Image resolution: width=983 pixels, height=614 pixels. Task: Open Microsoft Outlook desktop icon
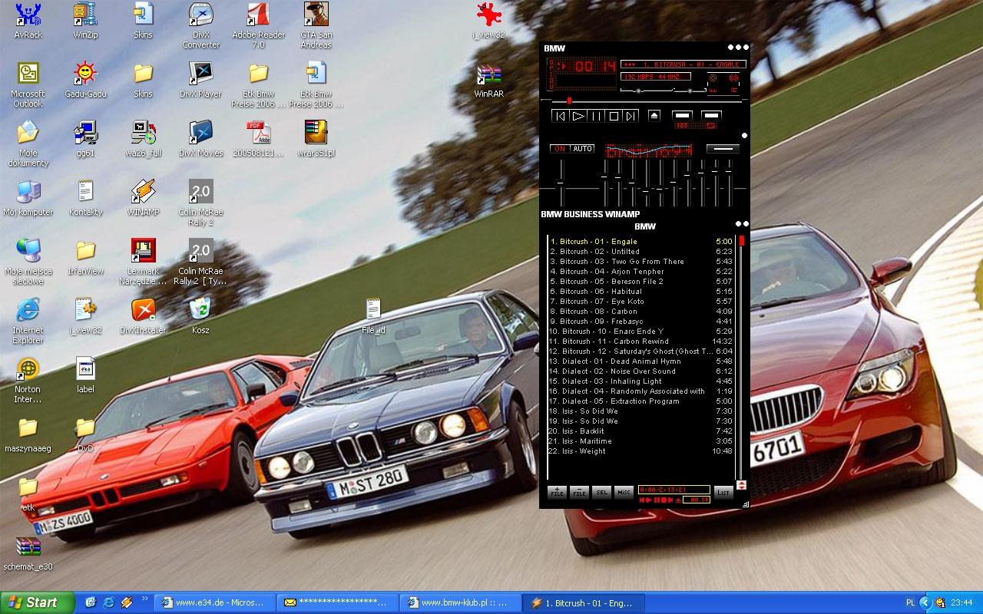(x=28, y=84)
